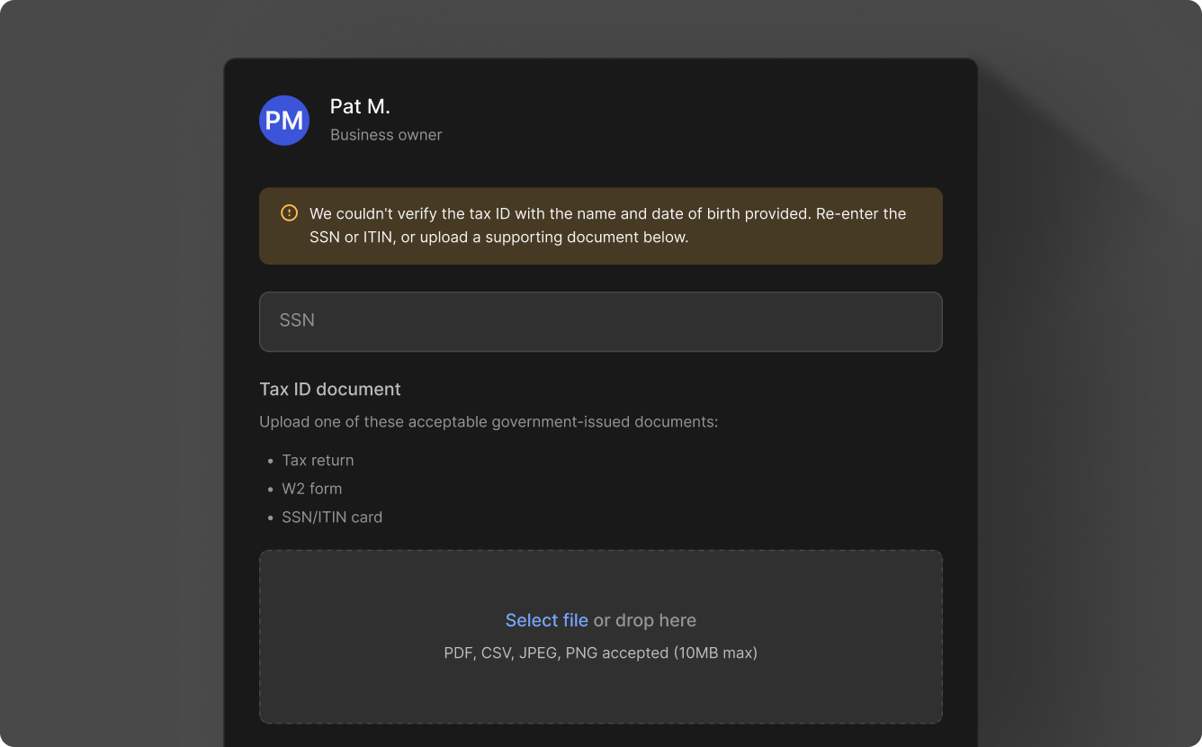This screenshot has height=747, width=1202.
Task: Click the file drop zone area
Action: pos(600,636)
